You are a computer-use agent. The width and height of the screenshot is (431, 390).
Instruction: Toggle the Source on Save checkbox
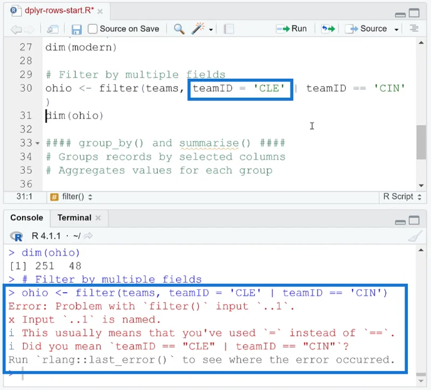pyautogui.click(x=93, y=29)
